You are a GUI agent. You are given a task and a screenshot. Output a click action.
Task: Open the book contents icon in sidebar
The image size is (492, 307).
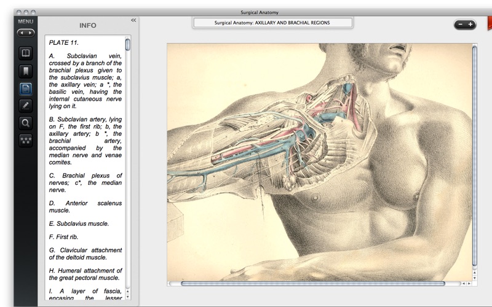click(x=25, y=53)
